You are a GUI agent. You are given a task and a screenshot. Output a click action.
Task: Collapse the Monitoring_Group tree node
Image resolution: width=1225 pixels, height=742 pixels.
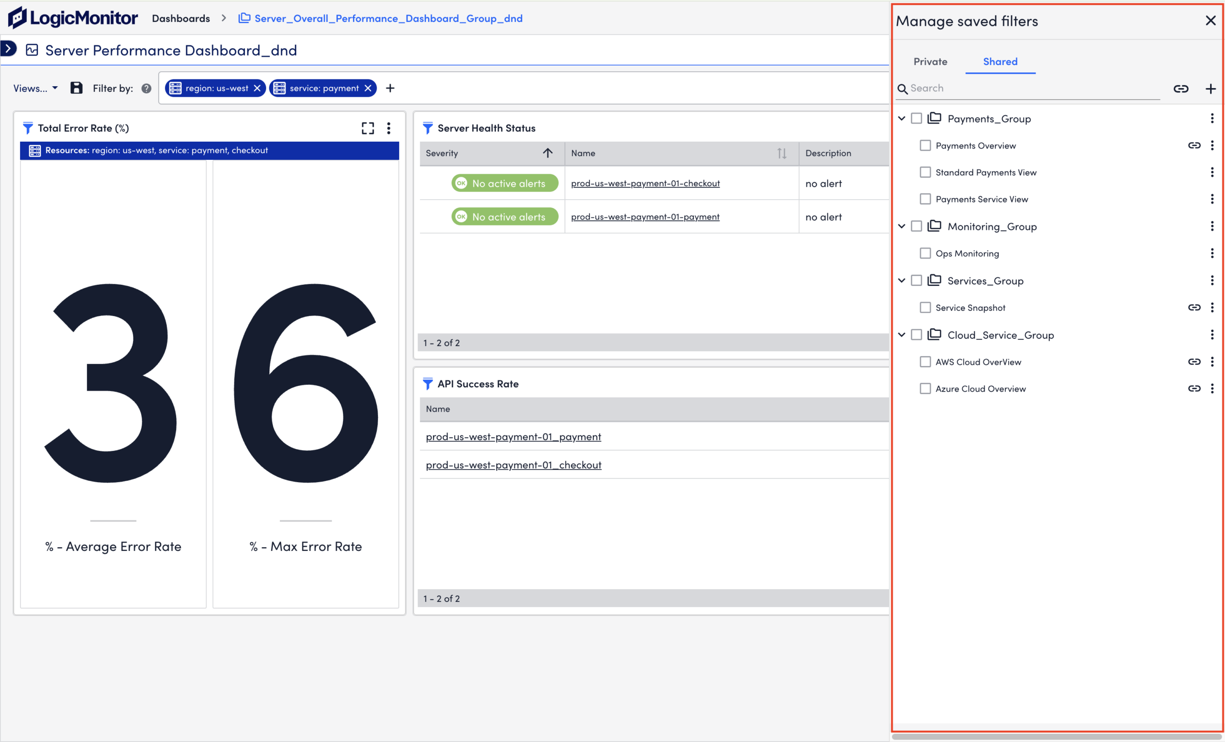pyautogui.click(x=902, y=226)
